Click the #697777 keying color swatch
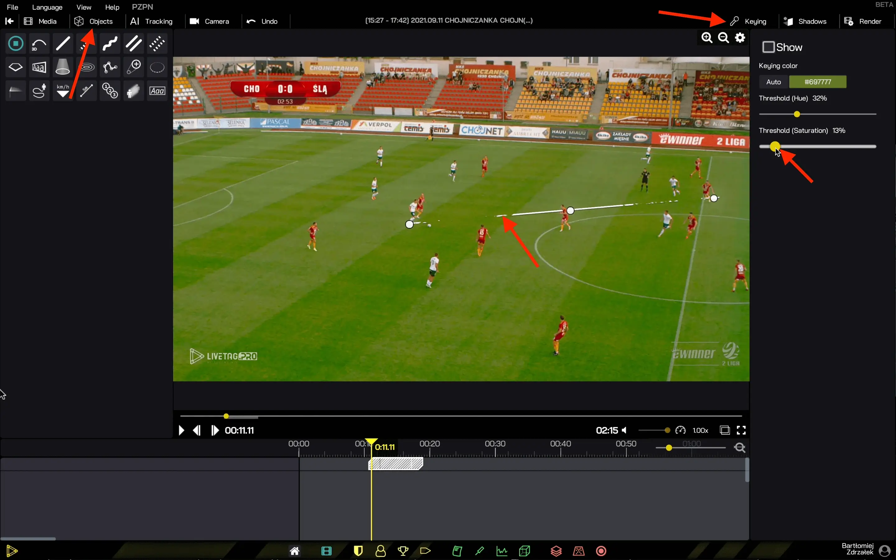Viewport: 896px width, 560px height. click(817, 82)
